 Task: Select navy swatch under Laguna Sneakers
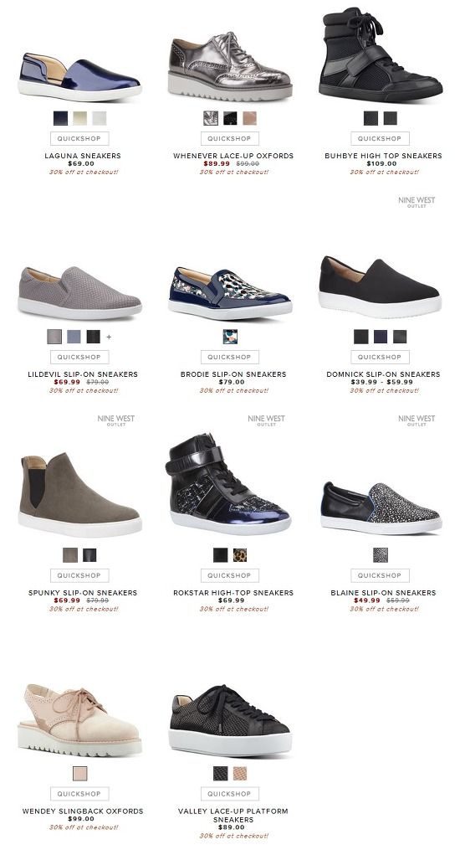click(x=60, y=118)
